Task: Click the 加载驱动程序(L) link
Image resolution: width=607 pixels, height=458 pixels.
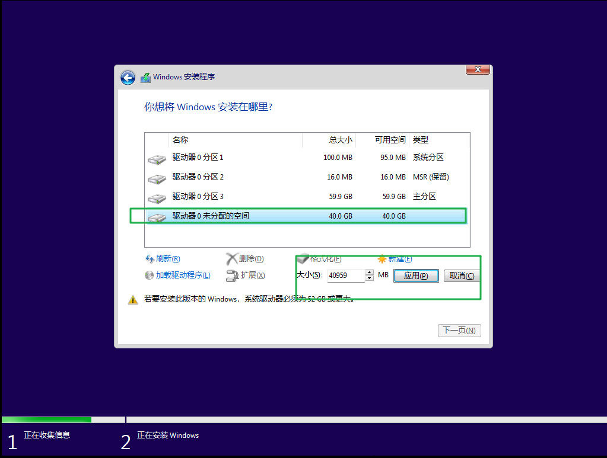Action: pyautogui.click(x=183, y=275)
